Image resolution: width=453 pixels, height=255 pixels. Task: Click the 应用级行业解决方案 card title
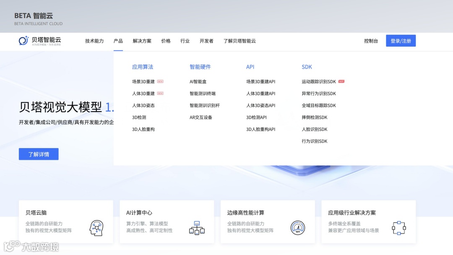coord(352,213)
